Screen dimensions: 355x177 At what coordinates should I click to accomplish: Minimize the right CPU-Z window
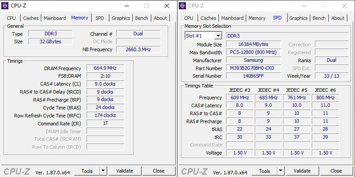pos(304,6)
